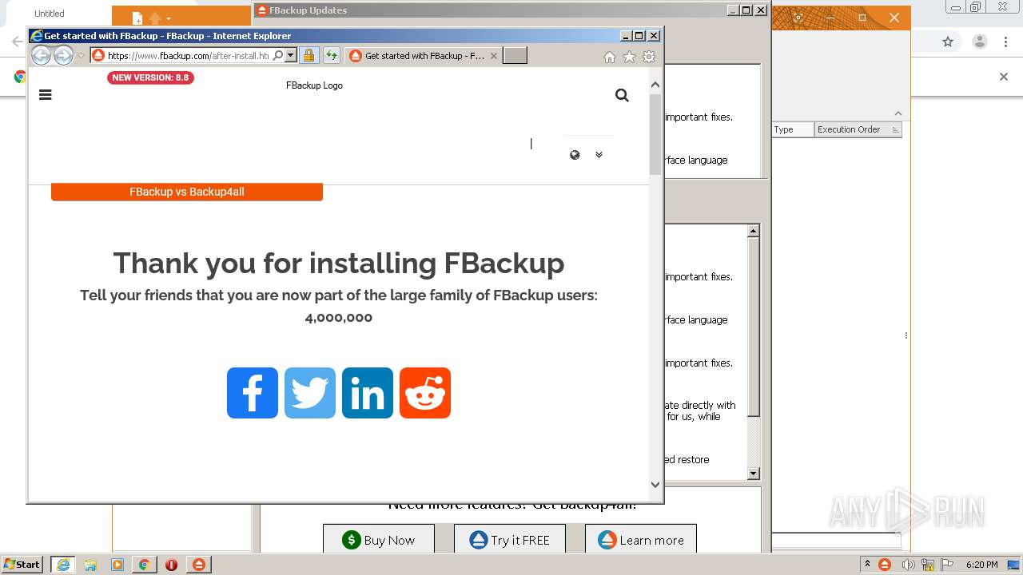Select the Untitled Chrome tab

[x=50, y=14]
